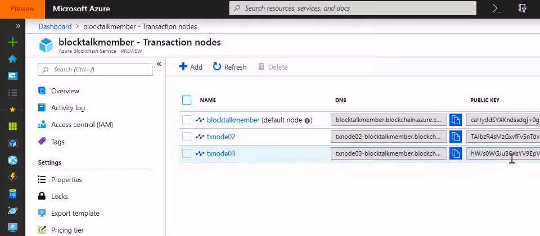Open the Home icon in the sidebar

point(13,59)
